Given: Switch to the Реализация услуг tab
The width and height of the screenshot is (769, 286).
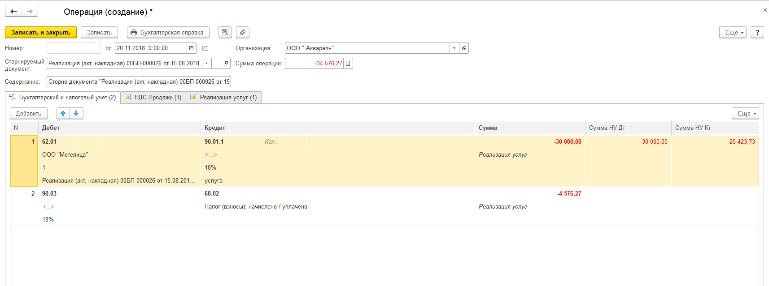Looking at the screenshot, I should tap(224, 98).
